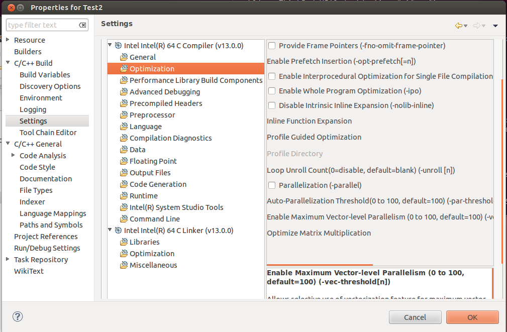Expand the Resource tree node
Viewport: 507px width, 332px height.
tap(8, 40)
